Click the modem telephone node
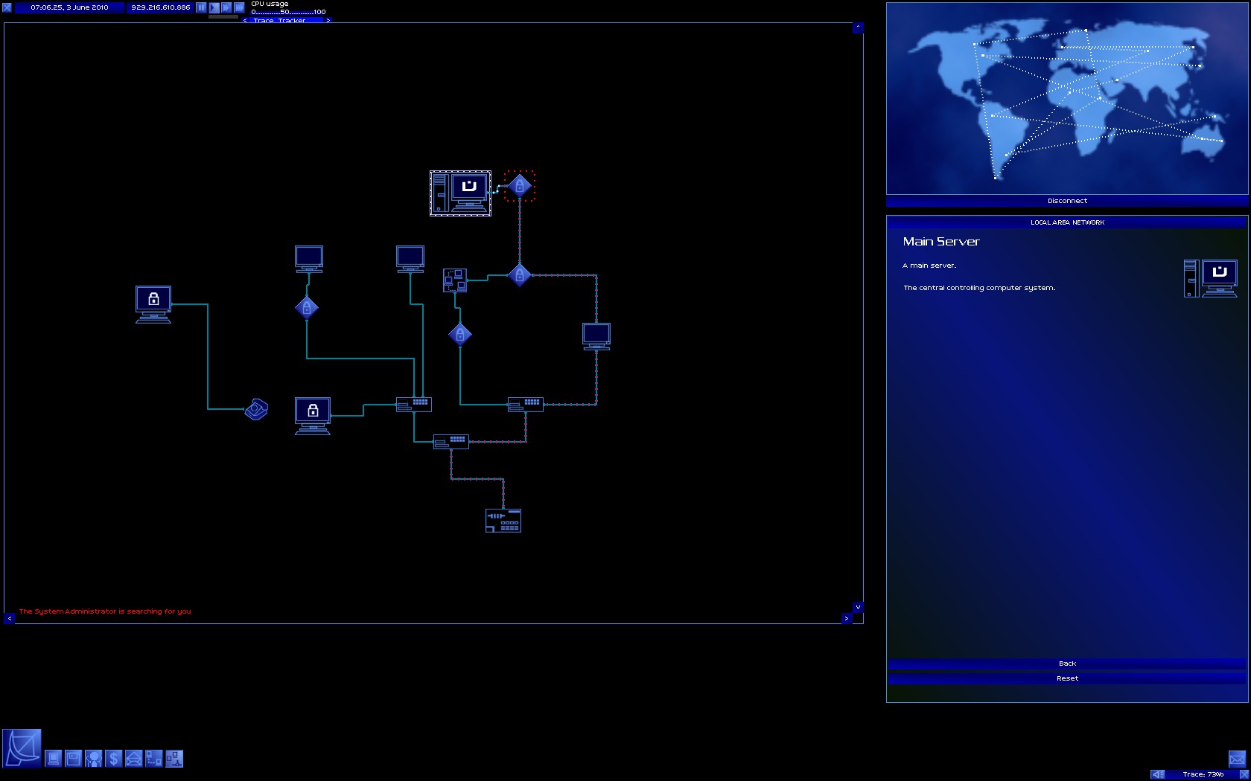This screenshot has width=1251, height=781. pyautogui.click(x=256, y=409)
